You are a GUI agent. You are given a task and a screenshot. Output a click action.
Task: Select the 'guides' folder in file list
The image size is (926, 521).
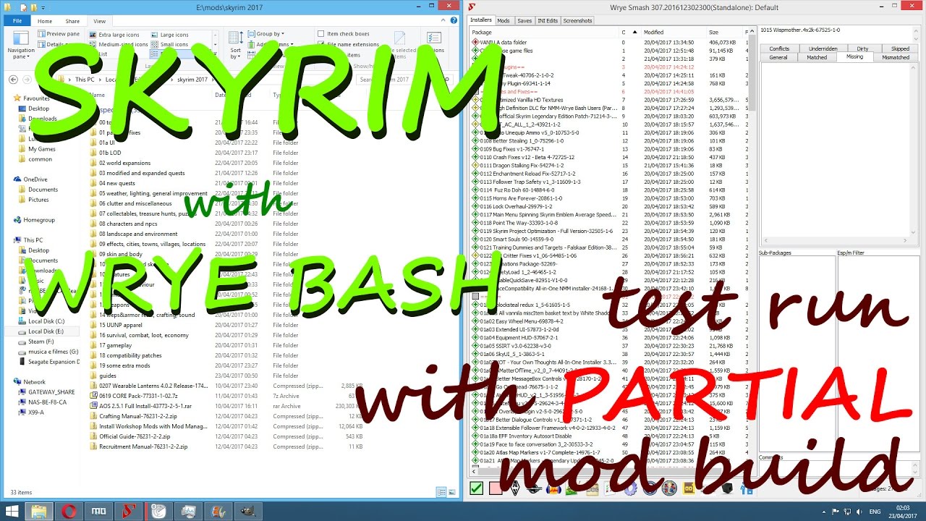(107, 376)
